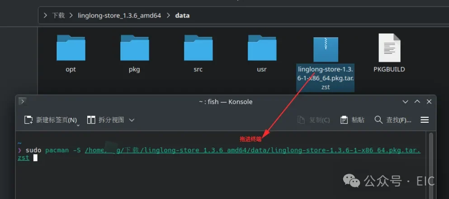Click the 粘贴 paste button in Konsole
449x199 pixels.
tap(352, 120)
